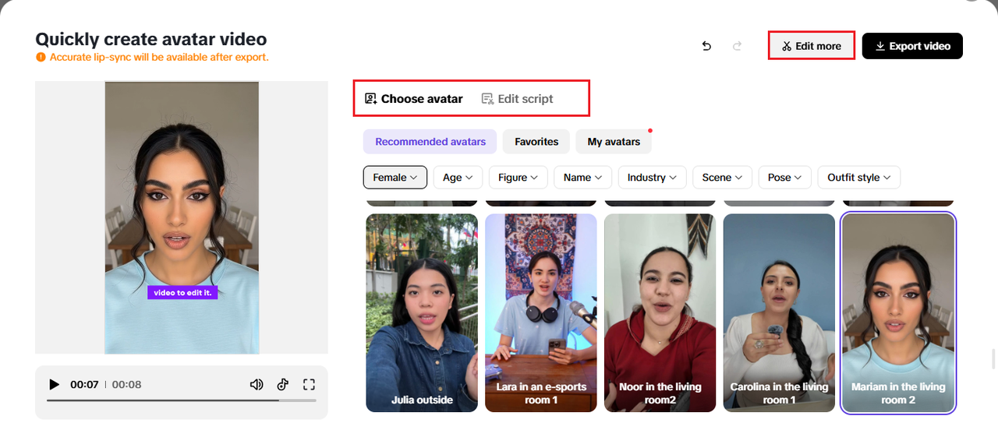Viewport: 998px width, 437px height.
Task: Expand the Female gender dropdown
Action: click(395, 178)
